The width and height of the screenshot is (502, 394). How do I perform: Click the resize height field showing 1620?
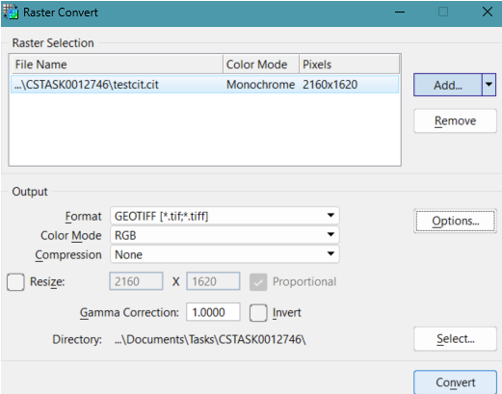pyautogui.click(x=213, y=281)
